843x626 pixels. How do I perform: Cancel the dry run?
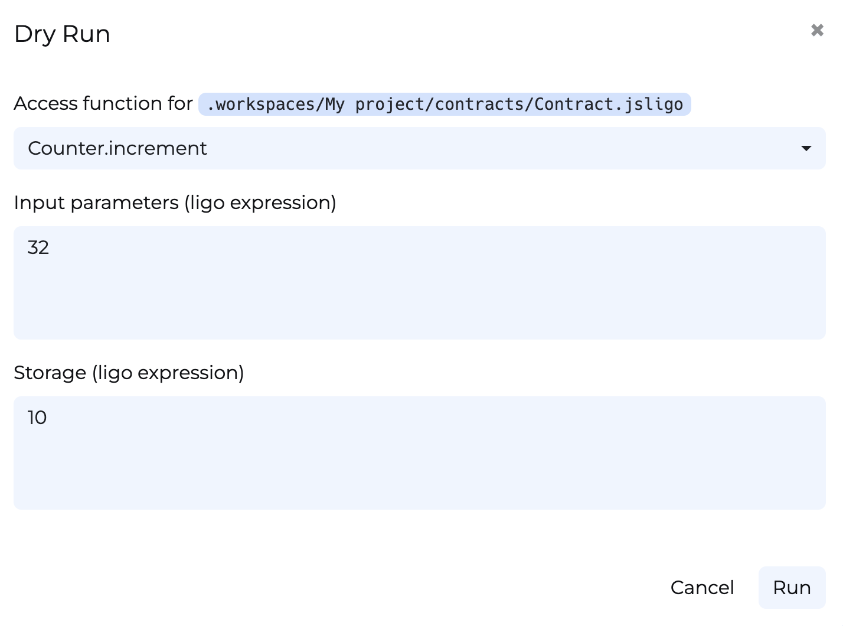702,588
